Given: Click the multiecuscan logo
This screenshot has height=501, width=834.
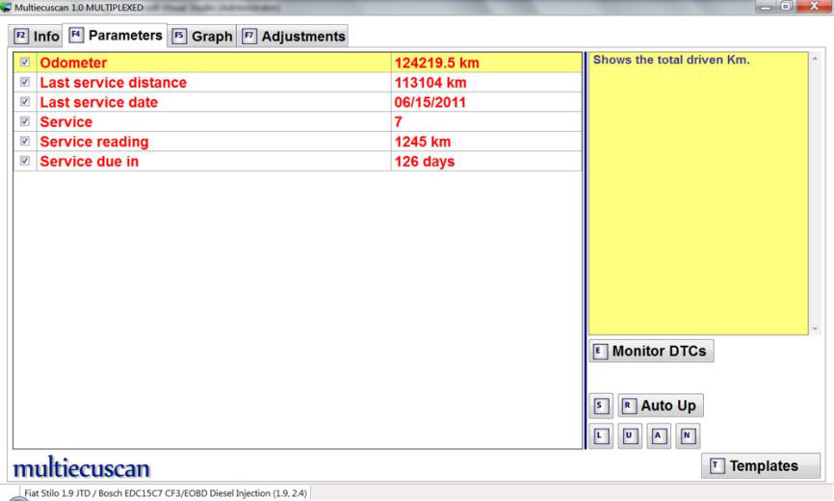Looking at the screenshot, I should click(x=81, y=467).
